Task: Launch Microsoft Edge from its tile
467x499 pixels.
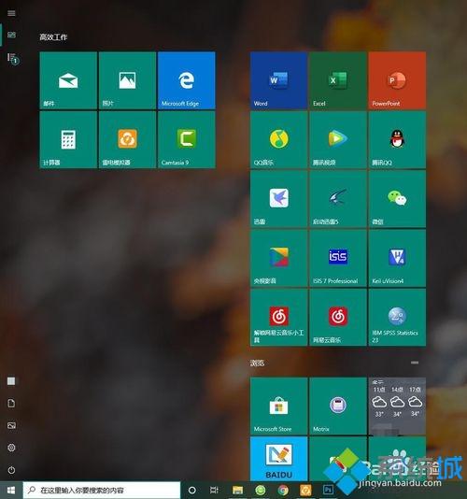Action: coord(187,80)
